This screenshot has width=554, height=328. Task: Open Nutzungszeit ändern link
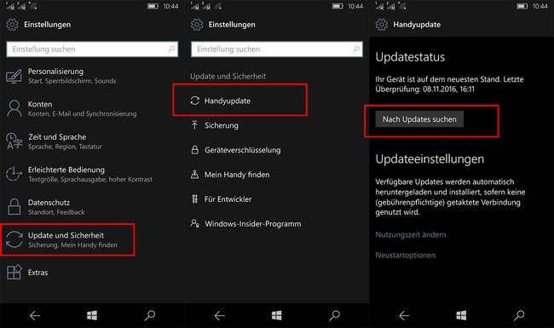pyautogui.click(x=411, y=234)
